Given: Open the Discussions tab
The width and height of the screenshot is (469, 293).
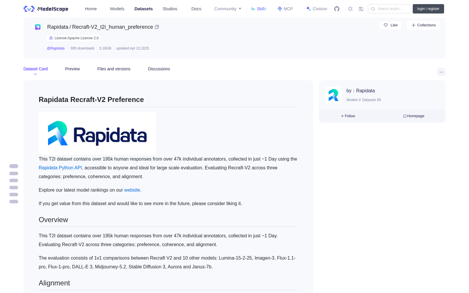Looking at the screenshot, I should [x=159, y=69].
